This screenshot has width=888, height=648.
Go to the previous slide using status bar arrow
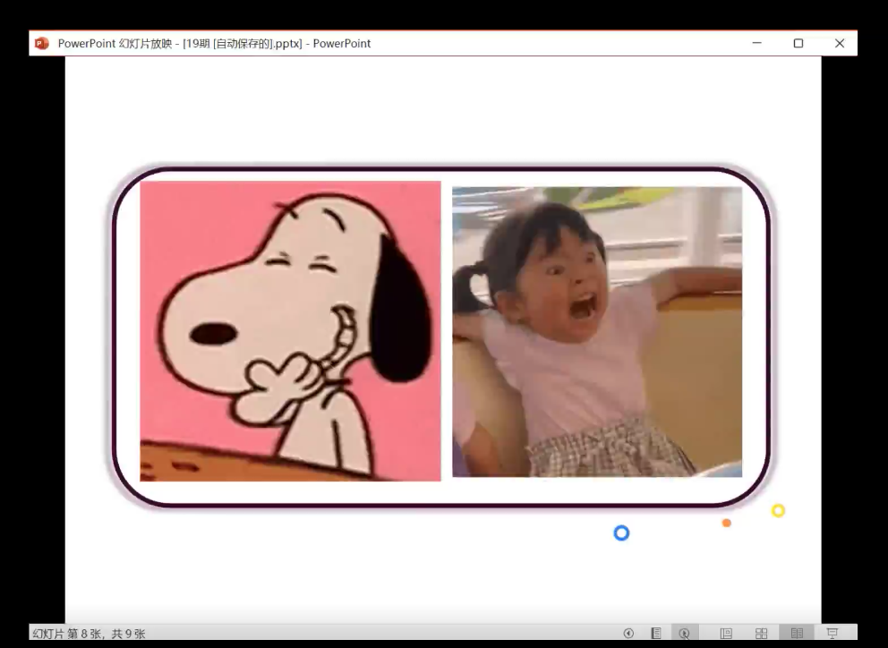(628, 633)
